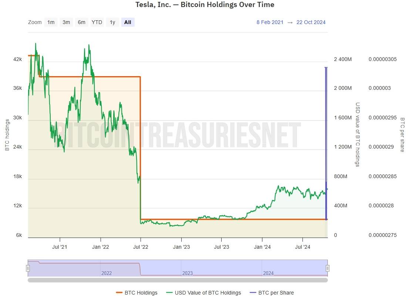Select the 1m zoom range
410x306 pixels.
point(51,22)
